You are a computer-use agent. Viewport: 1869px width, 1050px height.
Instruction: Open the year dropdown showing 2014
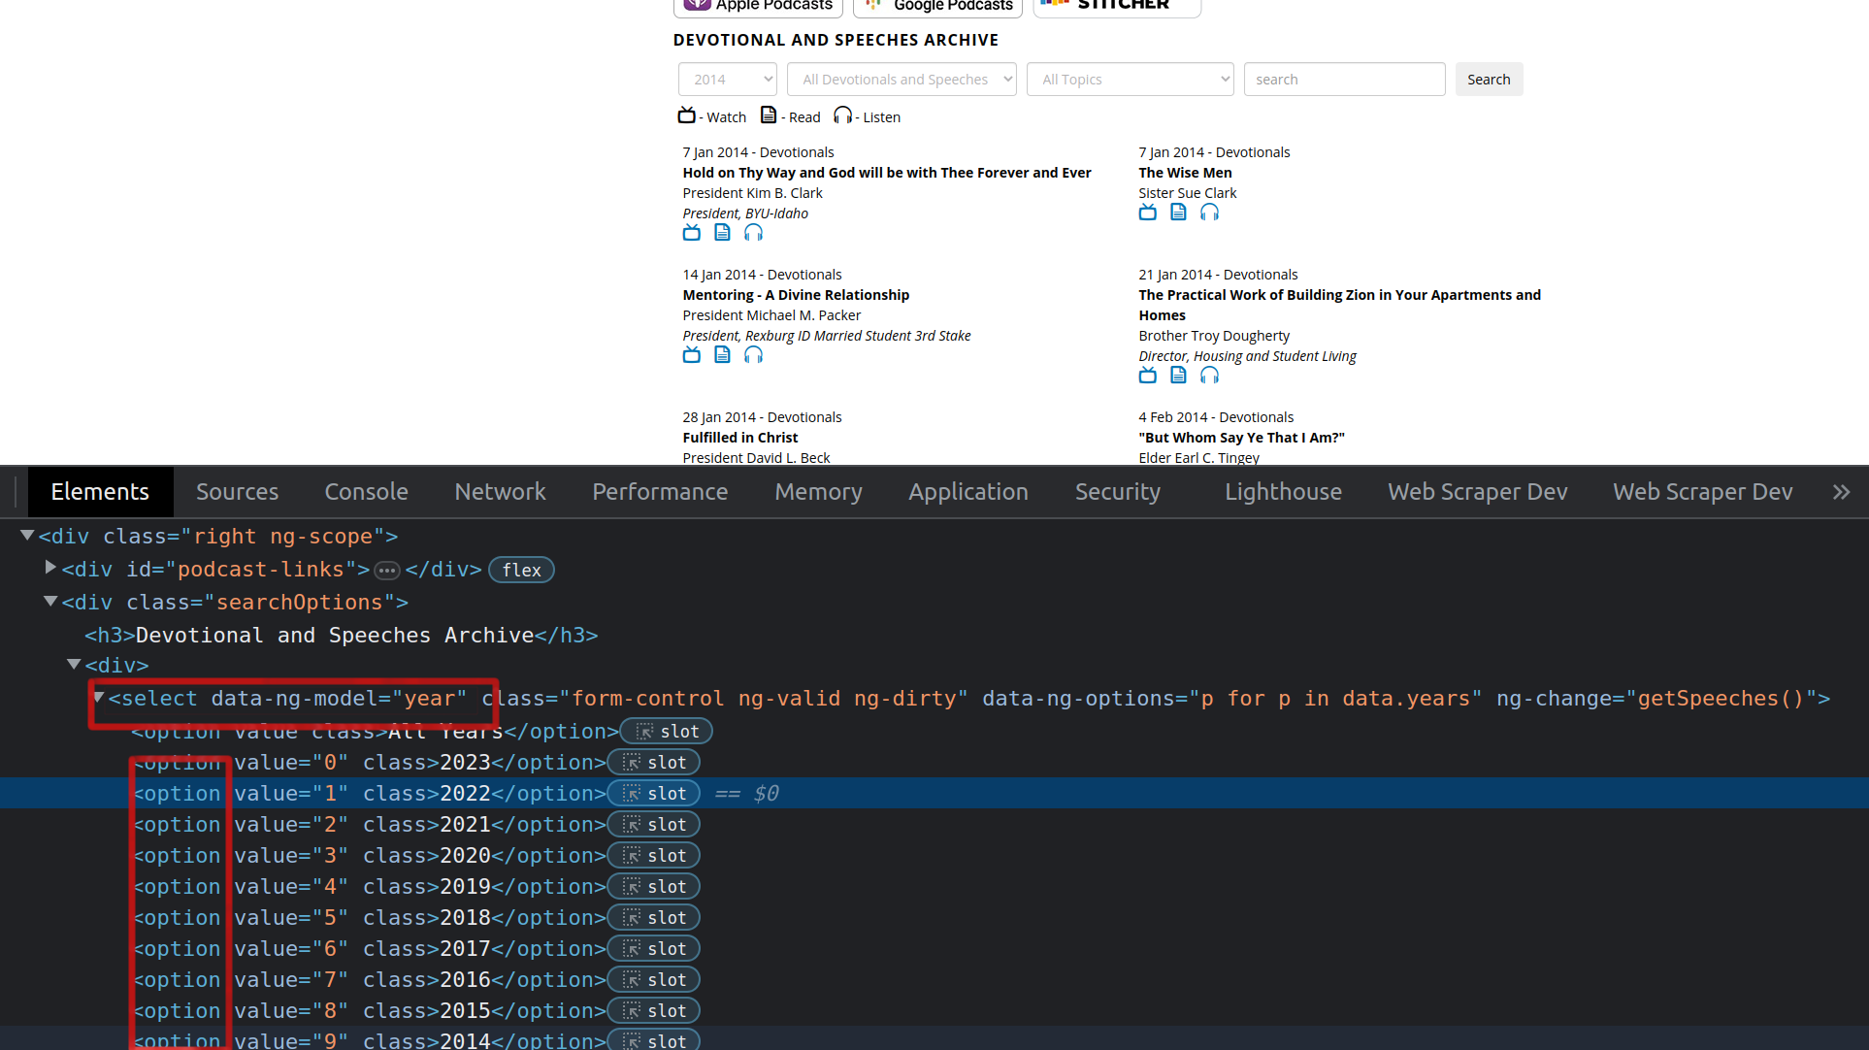pyautogui.click(x=727, y=79)
